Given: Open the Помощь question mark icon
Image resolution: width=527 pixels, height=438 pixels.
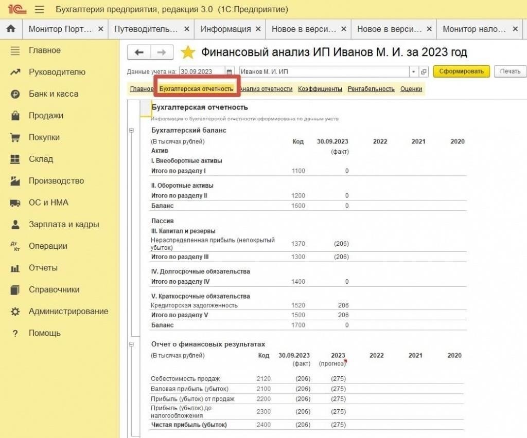Looking at the screenshot, I should [x=15, y=333].
